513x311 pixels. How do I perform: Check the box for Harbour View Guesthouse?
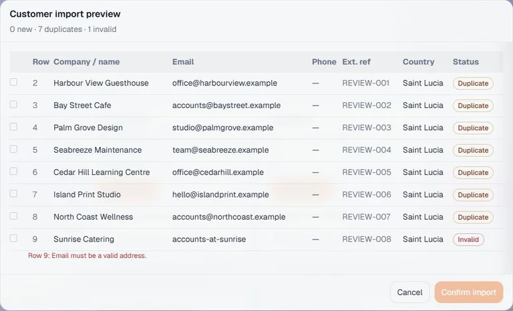(x=13, y=82)
